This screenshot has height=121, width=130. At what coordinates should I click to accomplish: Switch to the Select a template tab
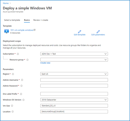(12, 20)
